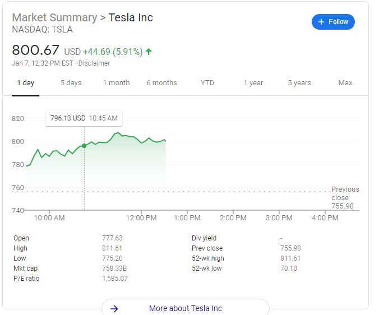Show the 6 months chart
The height and width of the screenshot is (315, 379).
(x=161, y=83)
